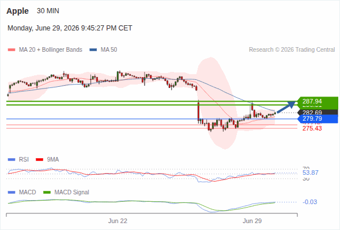
Task: Click the MACD value -0.03
Action: (309, 202)
